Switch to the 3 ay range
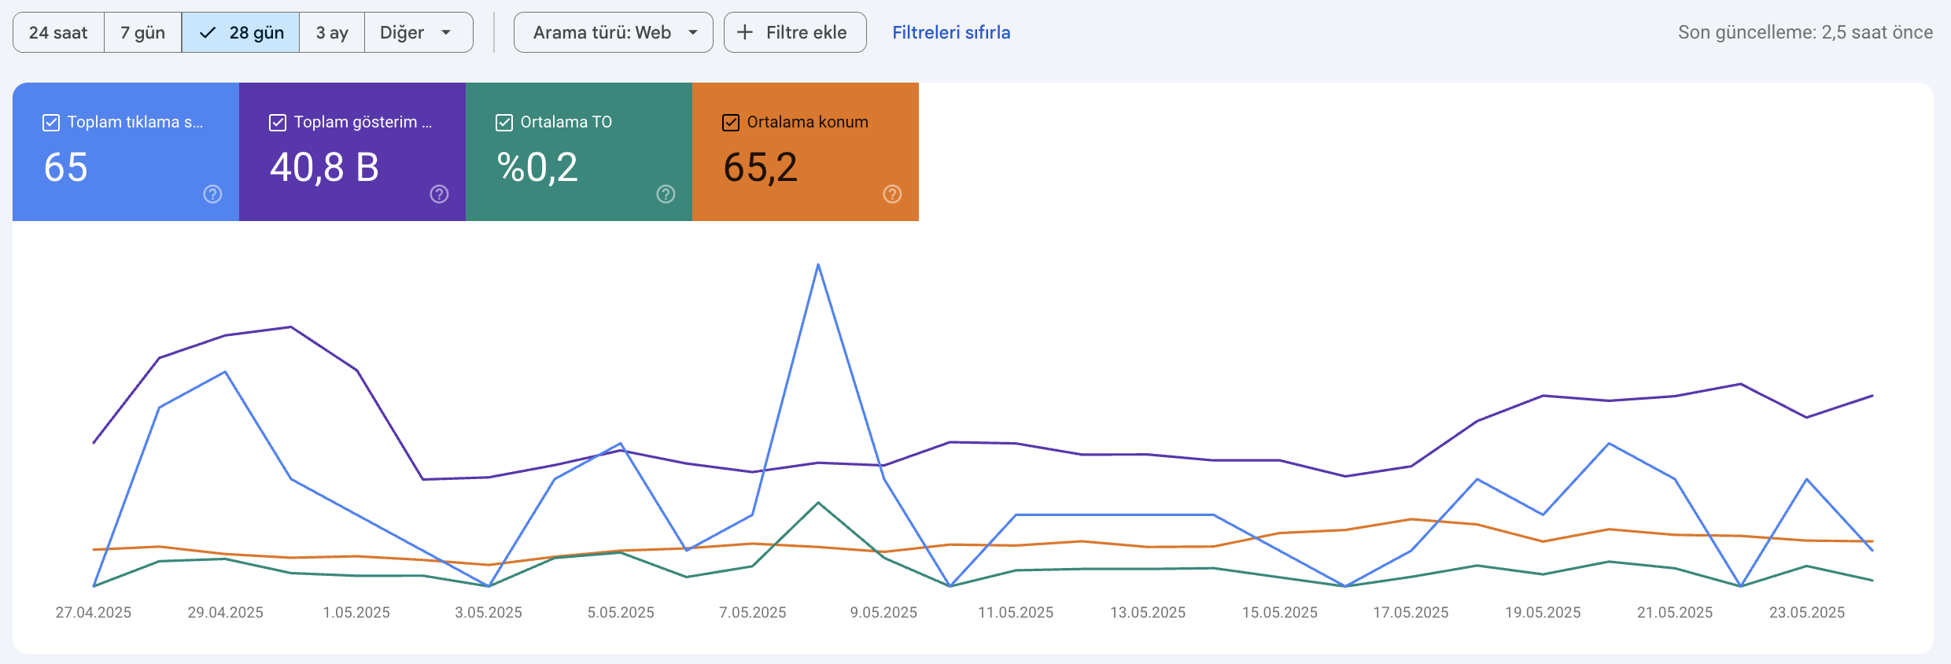Viewport: 1951px width, 664px height. coord(332,32)
